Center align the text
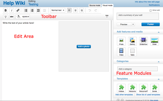This screenshot has width=163, height=101. pos(75,10)
